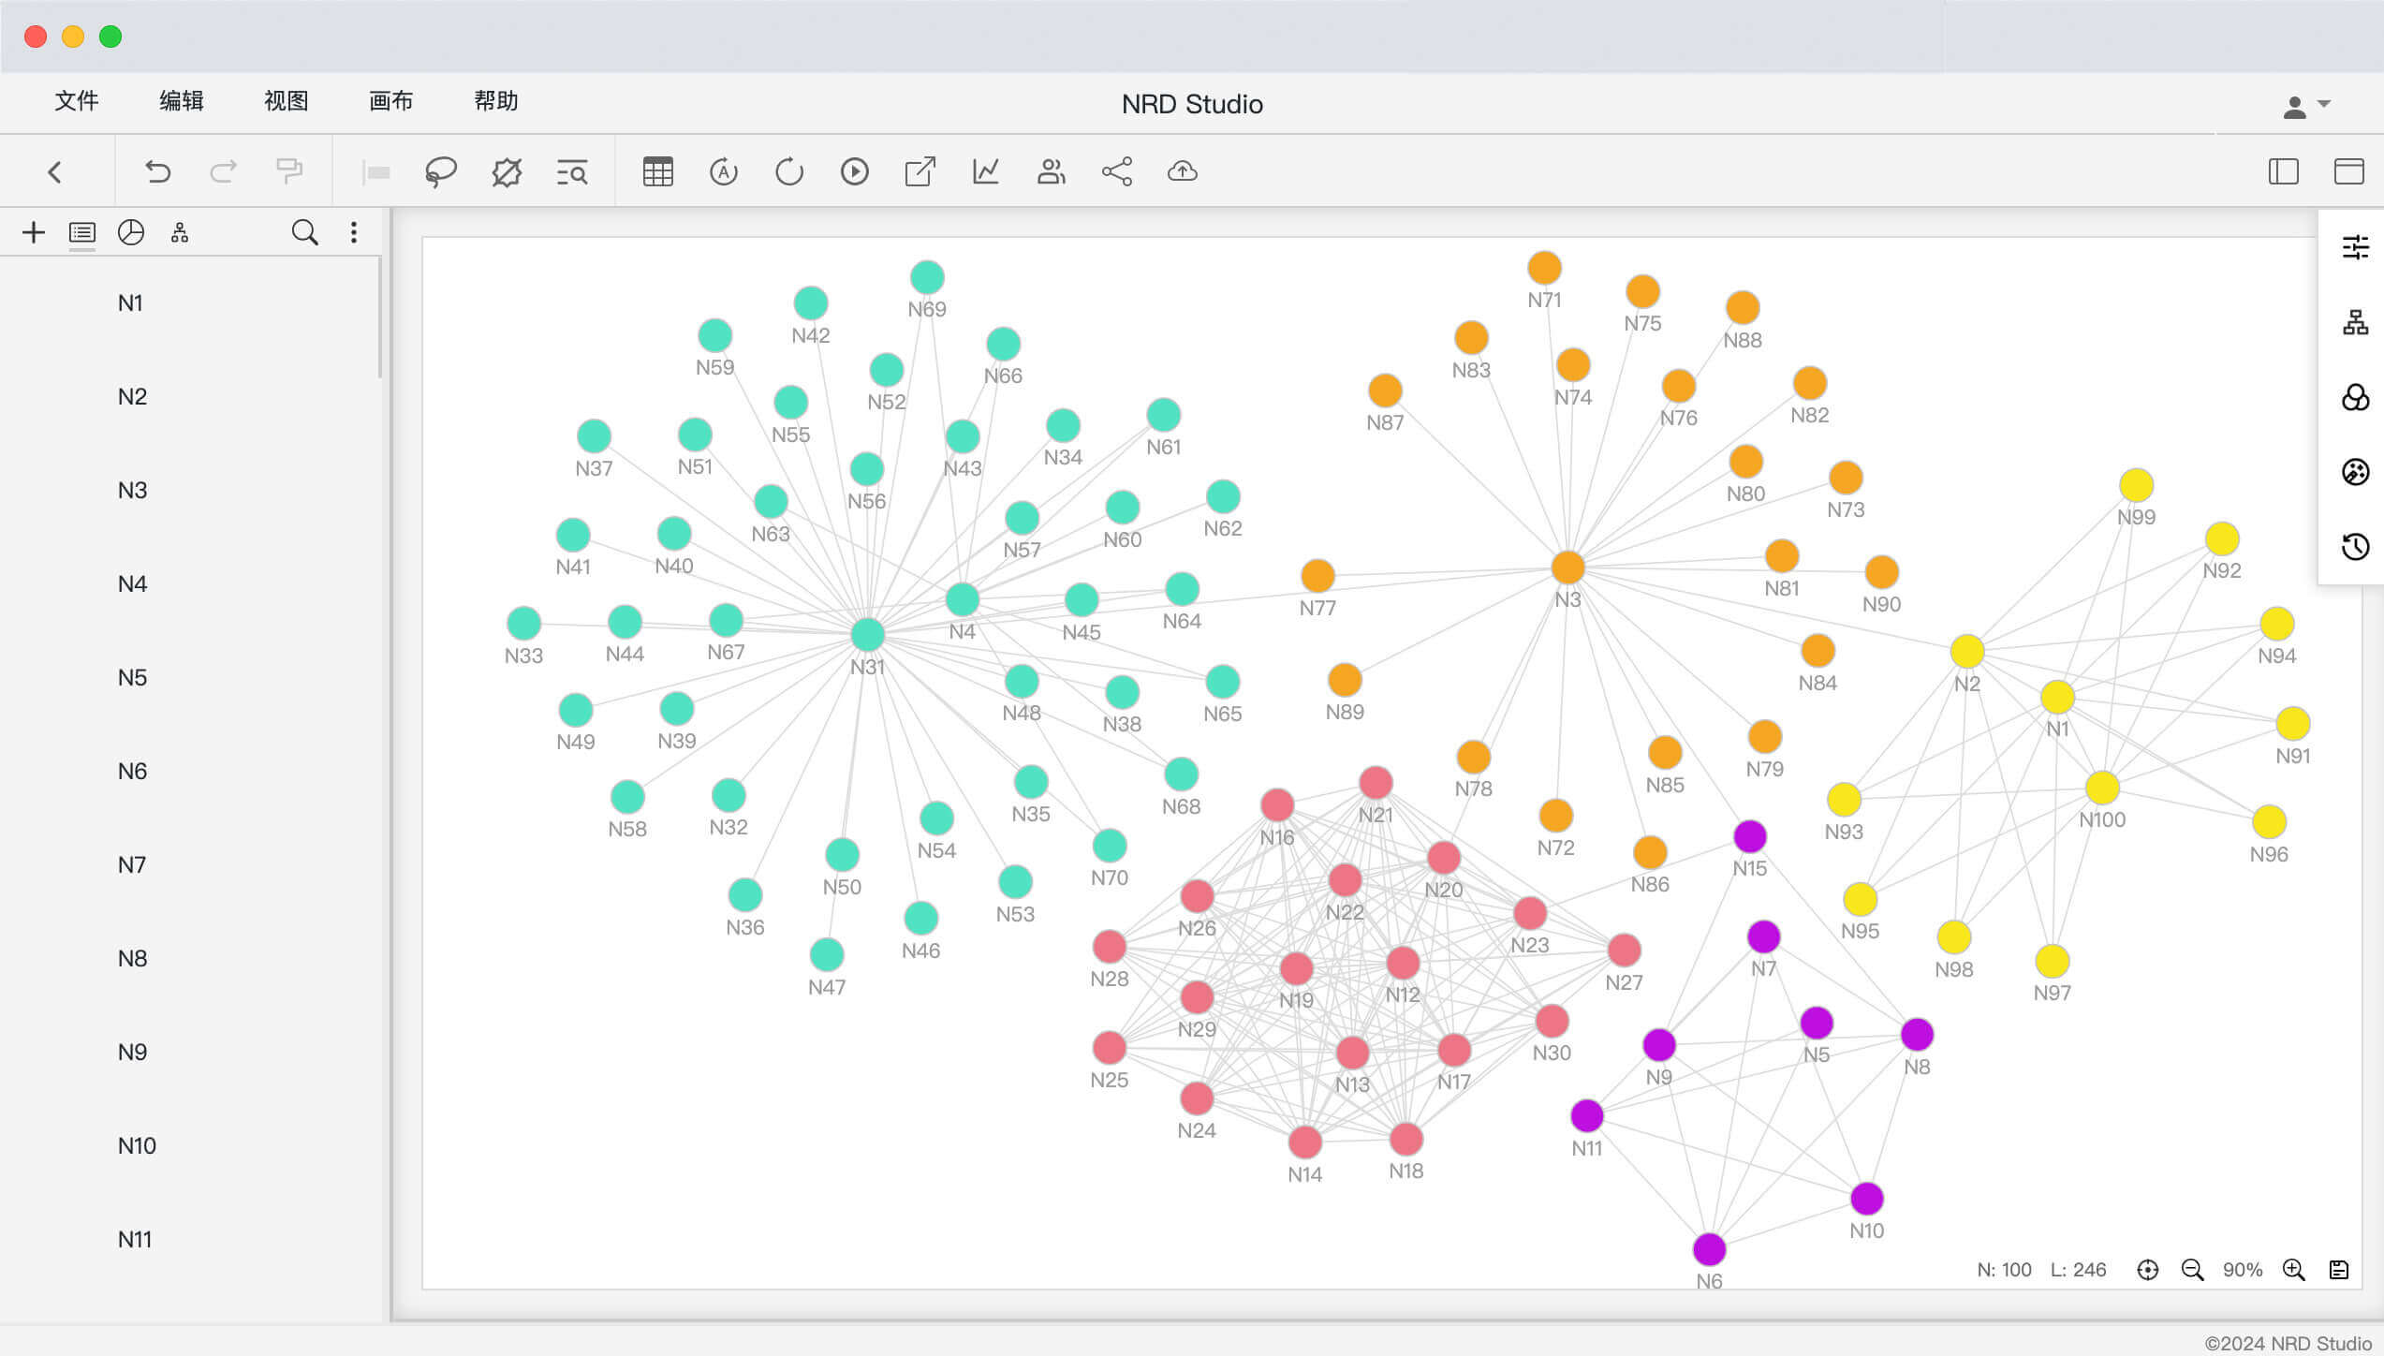Click the zoom in magnifier icon
The width and height of the screenshot is (2384, 1356).
pos(2293,1270)
